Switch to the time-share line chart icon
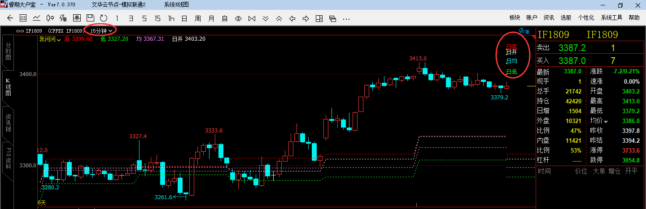 click(36, 18)
